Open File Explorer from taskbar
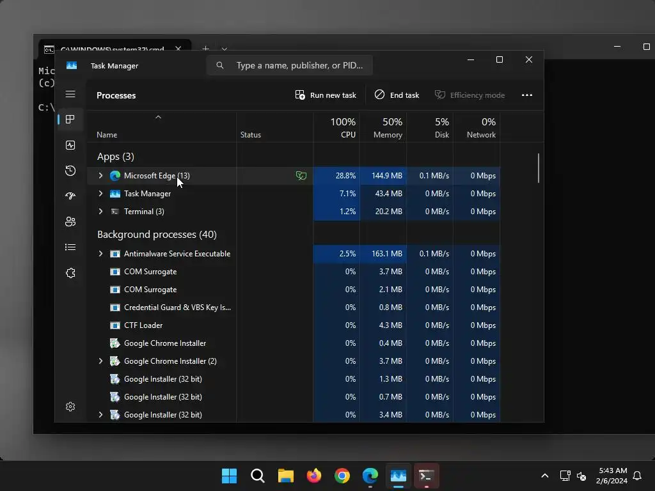This screenshot has height=491, width=655. (286, 476)
